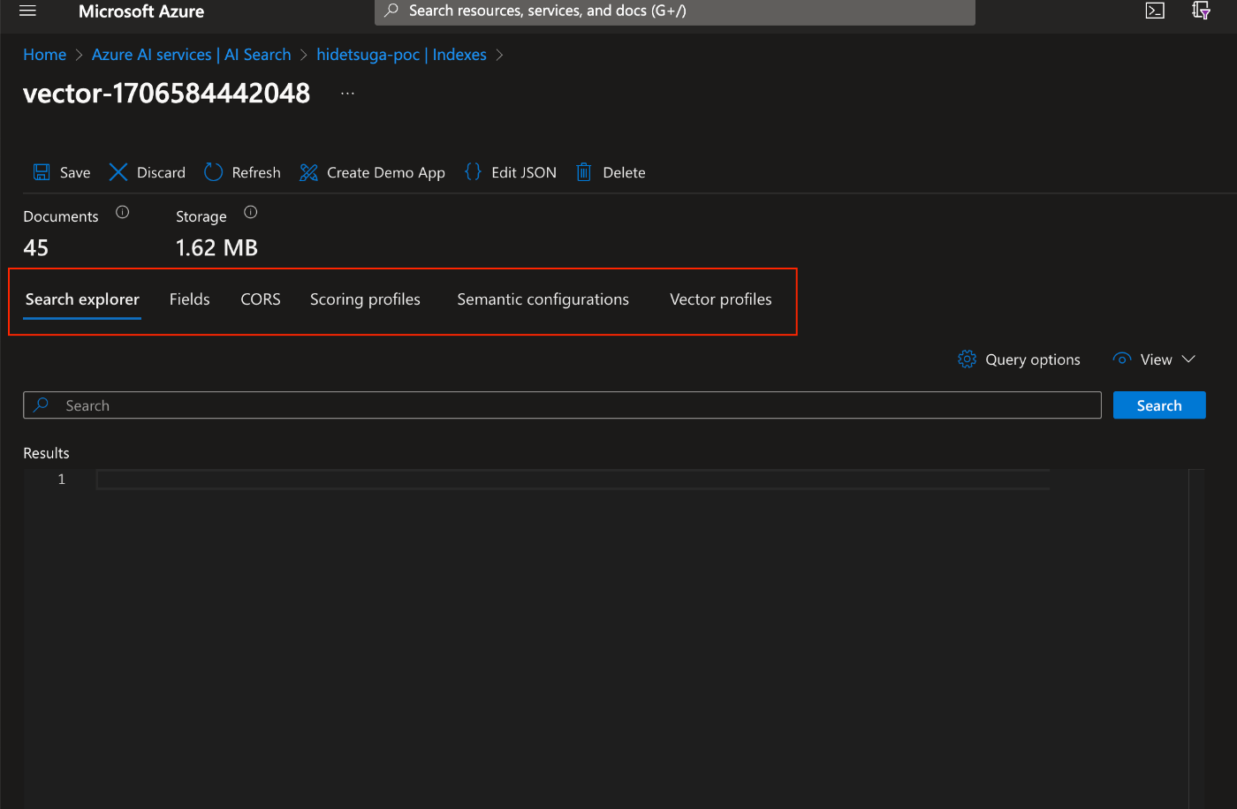Viewport: 1237px width, 809px height.
Task: Open the directory and subscription filter icon
Action: point(1201,11)
